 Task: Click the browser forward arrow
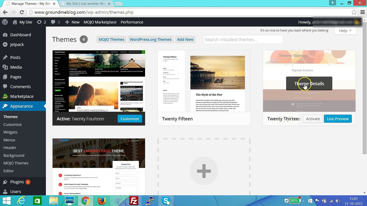pos(13,12)
